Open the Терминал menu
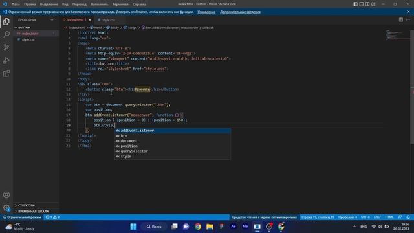This screenshot has height=233, width=414. pyautogui.click(x=120, y=5)
